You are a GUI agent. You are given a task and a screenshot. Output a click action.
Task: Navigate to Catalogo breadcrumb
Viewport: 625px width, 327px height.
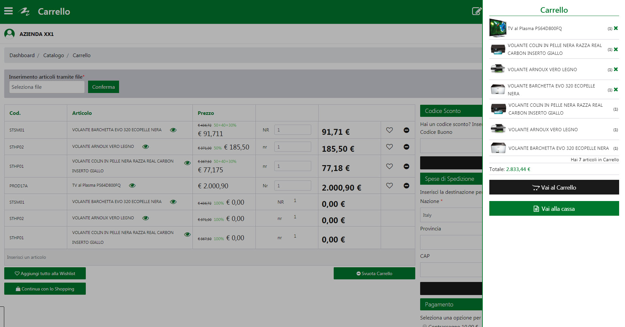tap(53, 55)
